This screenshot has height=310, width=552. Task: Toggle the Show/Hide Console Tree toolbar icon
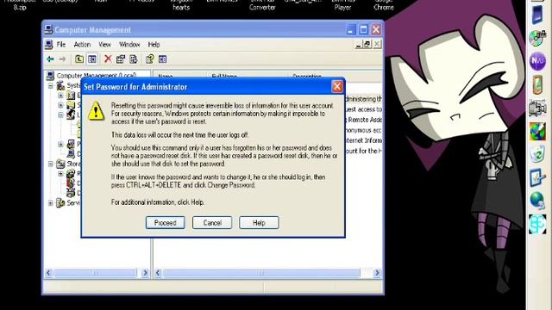(x=92, y=59)
